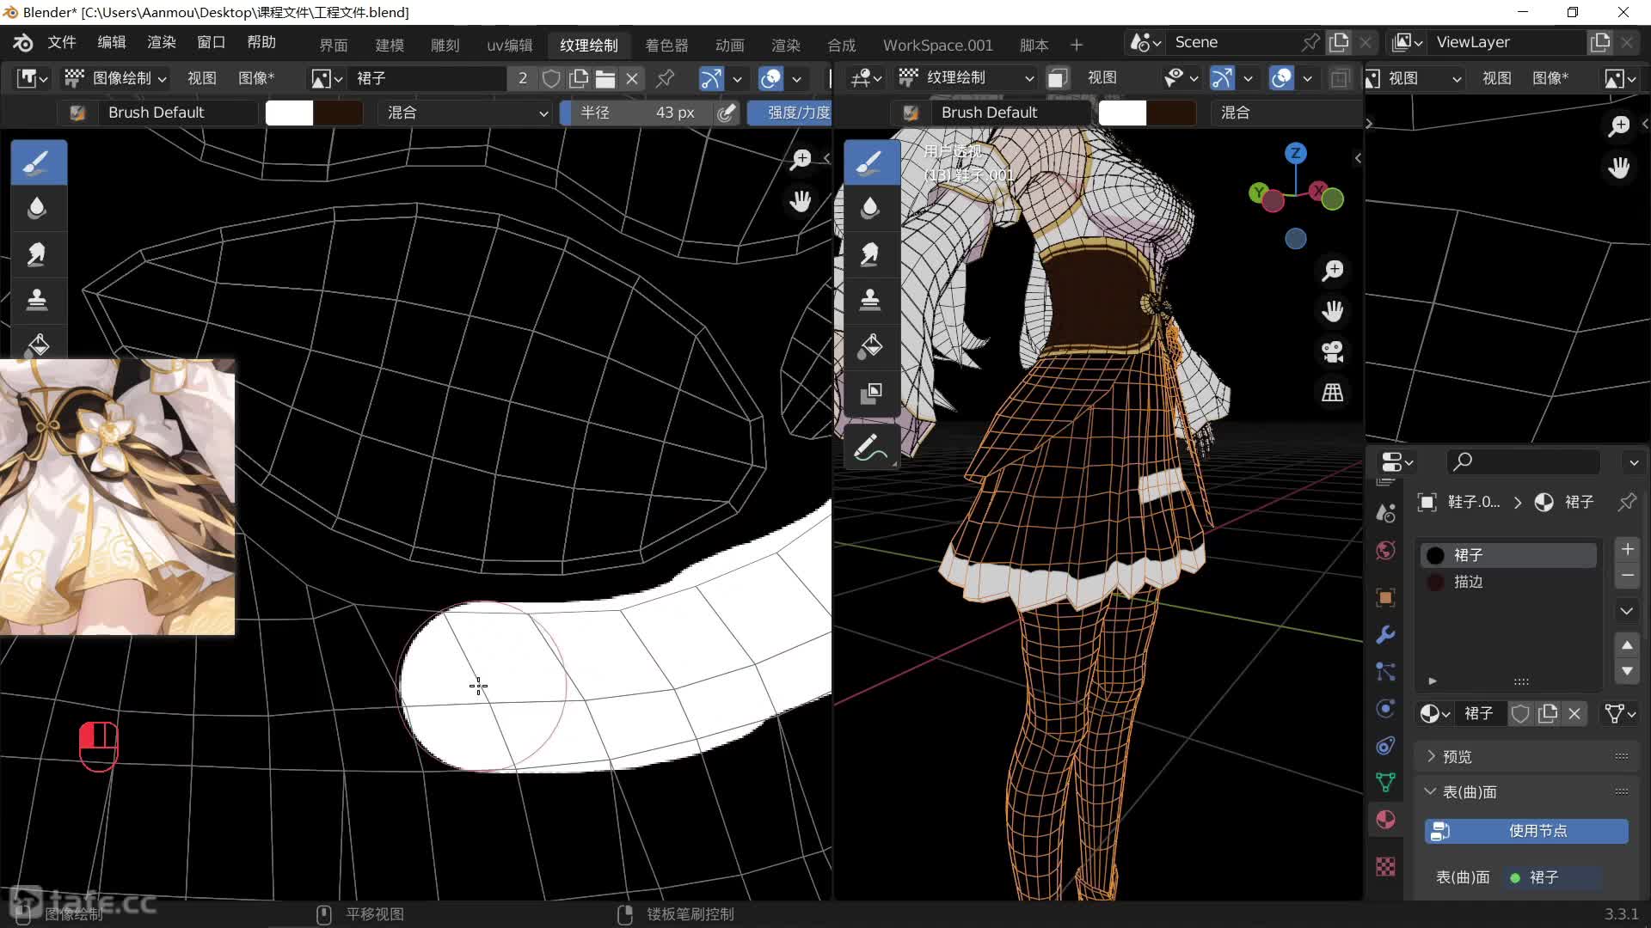
Task: Toggle image pin in image editor header
Action: pyautogui.click(x=665, y=79)
